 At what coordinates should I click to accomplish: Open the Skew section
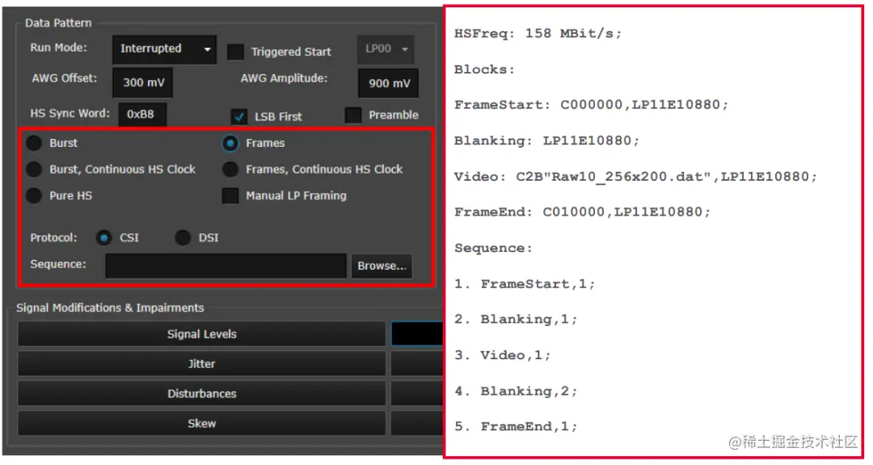coord(201,424)
